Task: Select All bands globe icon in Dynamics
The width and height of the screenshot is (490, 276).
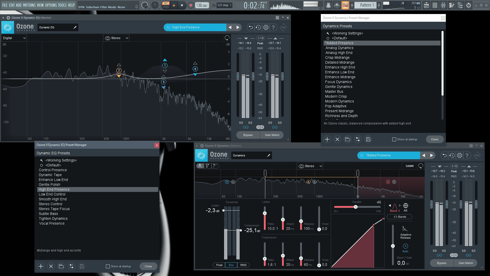Action: 406,206
